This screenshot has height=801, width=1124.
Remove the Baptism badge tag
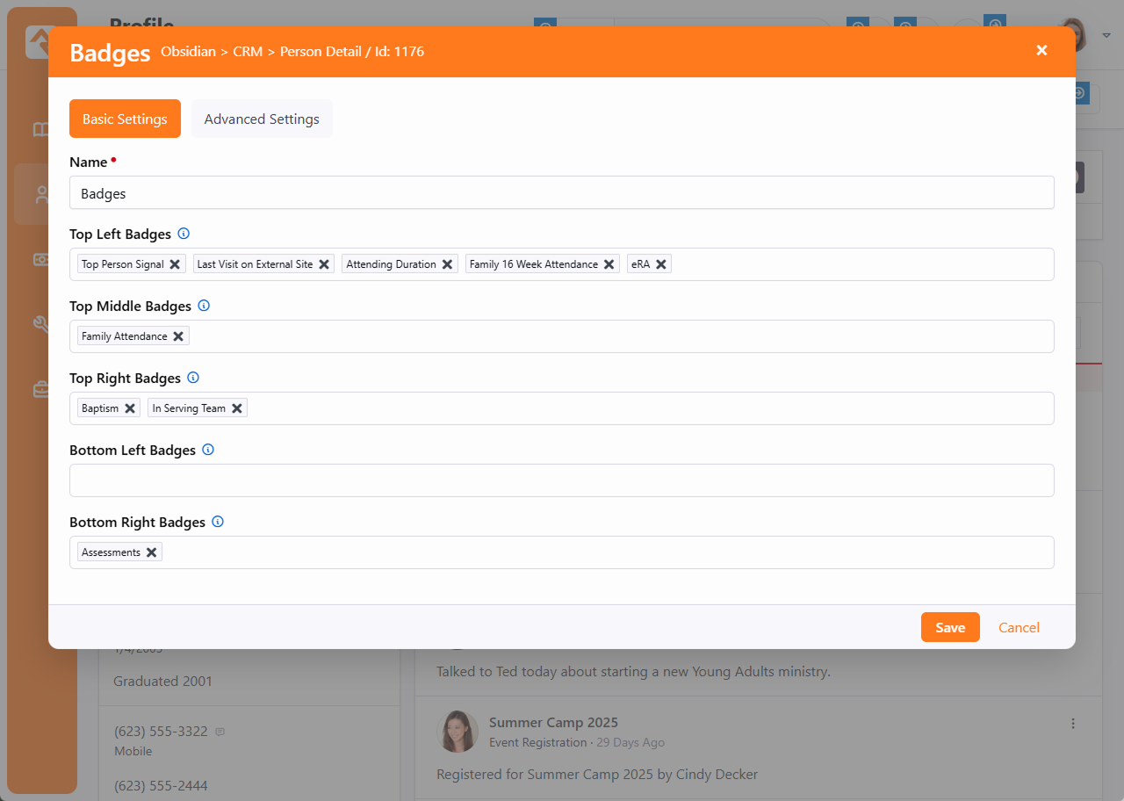[130, 408]
